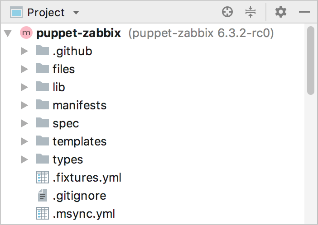Select the lib folder

point(59,87)
